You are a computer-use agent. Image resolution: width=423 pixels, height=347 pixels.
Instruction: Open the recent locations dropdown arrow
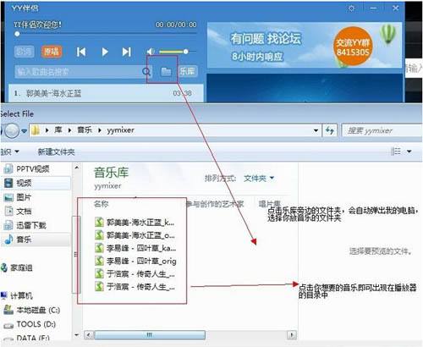pos(25,131)
